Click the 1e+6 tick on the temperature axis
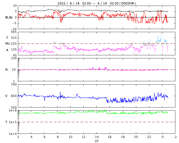This screenshot has height=143, width=179. [x=13, y=111]
